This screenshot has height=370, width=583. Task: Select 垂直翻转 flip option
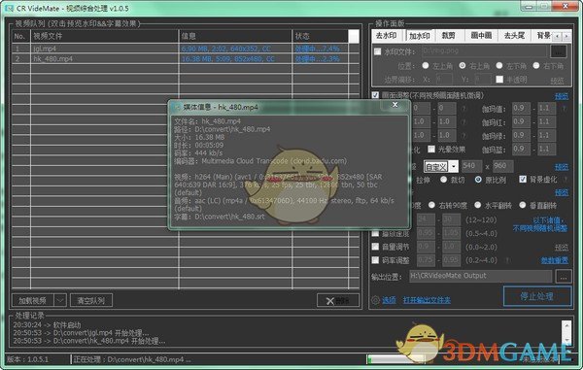coord(523,205)
